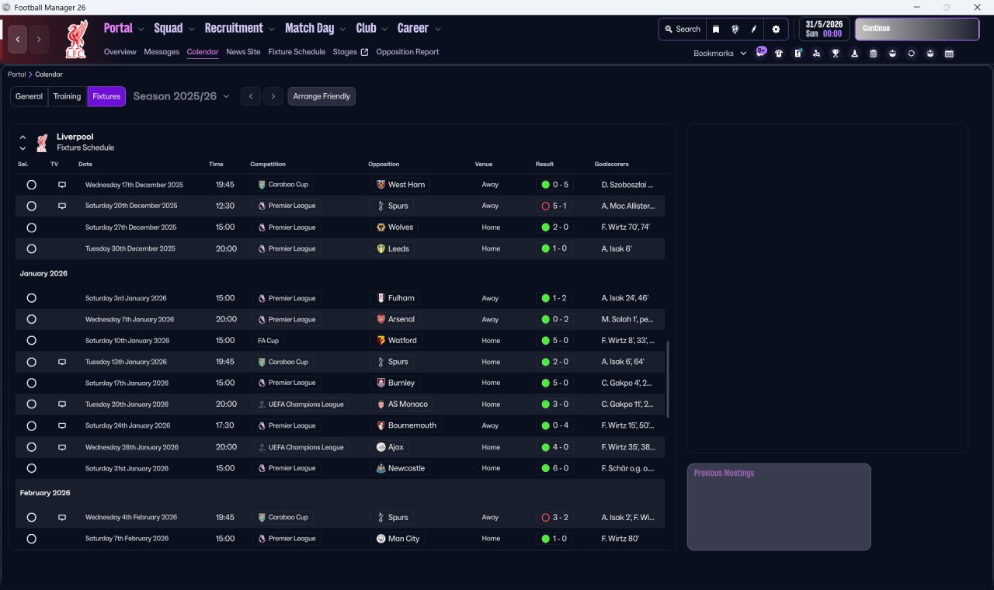Open the shirt icon in bookmarks bar
This screenshot has height=590, width=994.
tap(779, 54)
